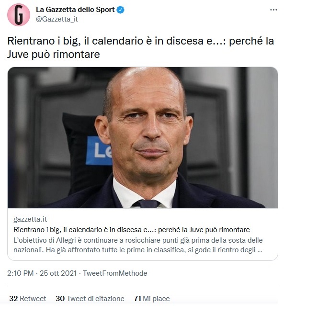Open the TweetFromMethode source label
The height and width of the screenshot is (314, 318).
(x=115, y=273)
